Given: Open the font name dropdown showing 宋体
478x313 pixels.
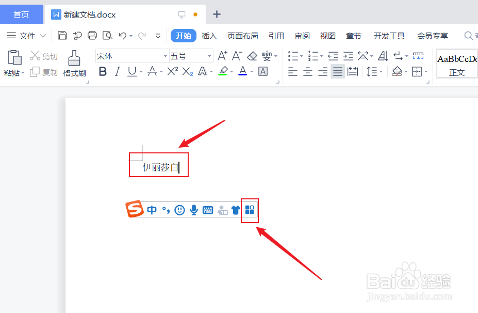Looking at the screenshot, I should [131, 55].
